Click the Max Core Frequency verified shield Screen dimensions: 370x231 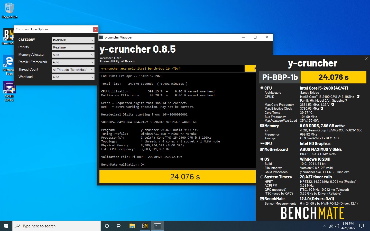pos(333,104)
